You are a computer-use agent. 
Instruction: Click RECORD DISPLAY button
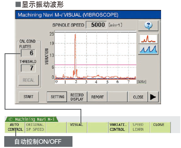click(x=77, y=97)
